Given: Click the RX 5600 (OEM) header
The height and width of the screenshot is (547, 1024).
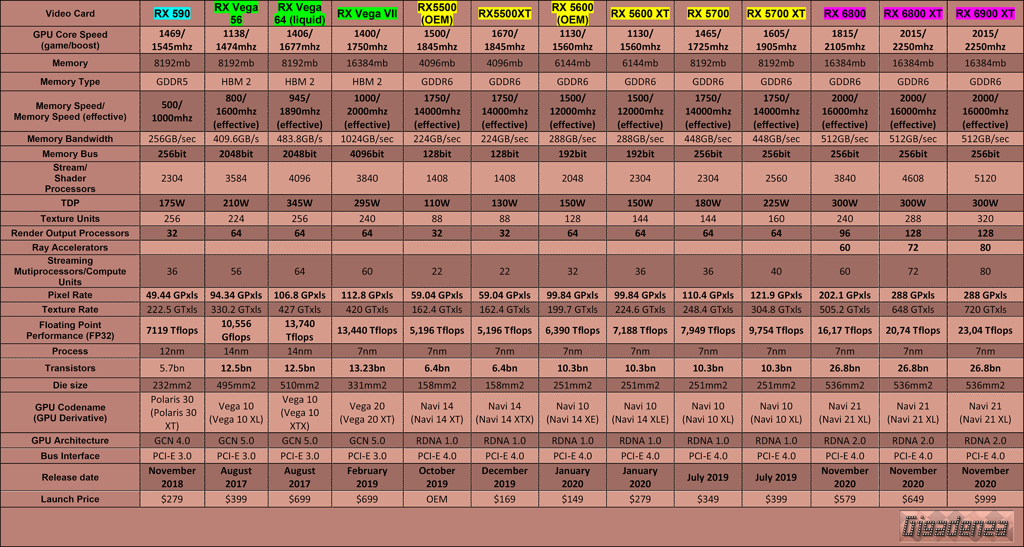Looking at the screenshot, I should tap(572, 14).
